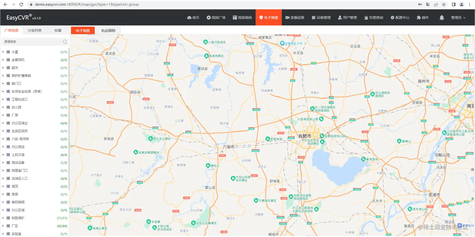This screenshot has height=237, width=475.
Task: Open the 管理员 account dropdown
Action: [x=458, y=18]
